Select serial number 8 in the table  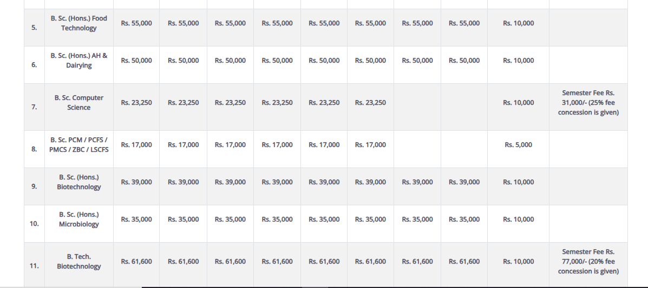(34, 150)
